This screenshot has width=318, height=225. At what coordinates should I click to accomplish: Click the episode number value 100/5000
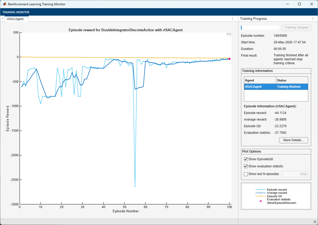(x=280, y=36)
